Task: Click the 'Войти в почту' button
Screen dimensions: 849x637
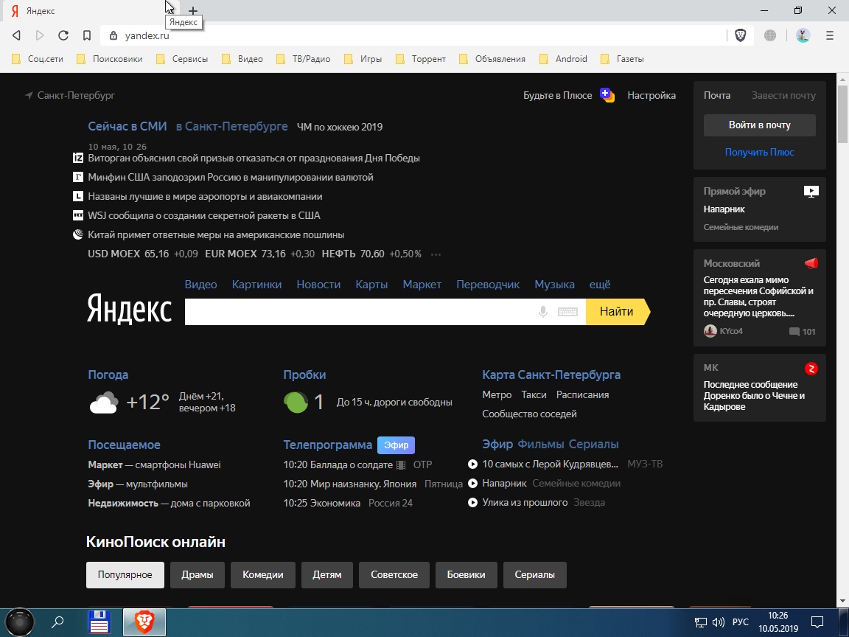Action: point(759,125)
